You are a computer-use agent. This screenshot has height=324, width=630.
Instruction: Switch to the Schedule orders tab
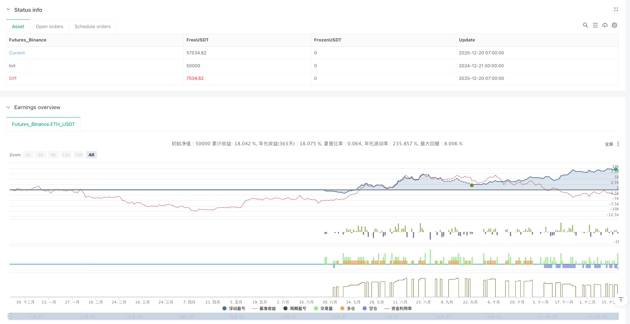[x=93, y=27]
